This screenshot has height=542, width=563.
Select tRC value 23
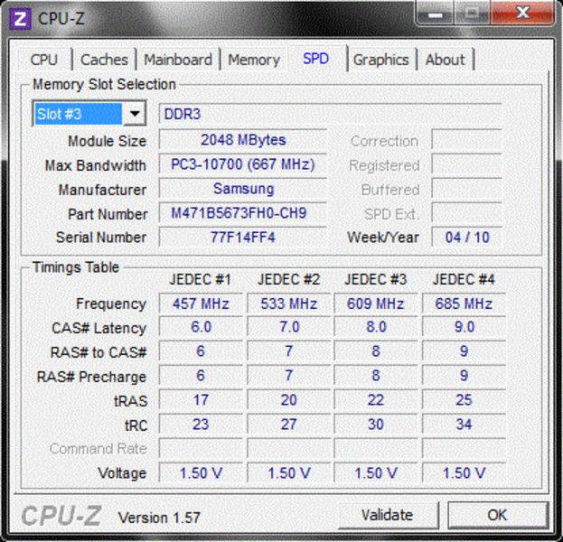(201, 425)
